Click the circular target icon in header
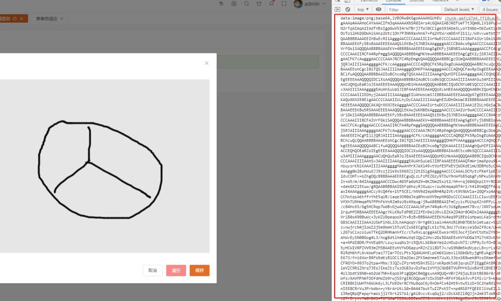This screenshot has height=301, width=501. (234, 3)
